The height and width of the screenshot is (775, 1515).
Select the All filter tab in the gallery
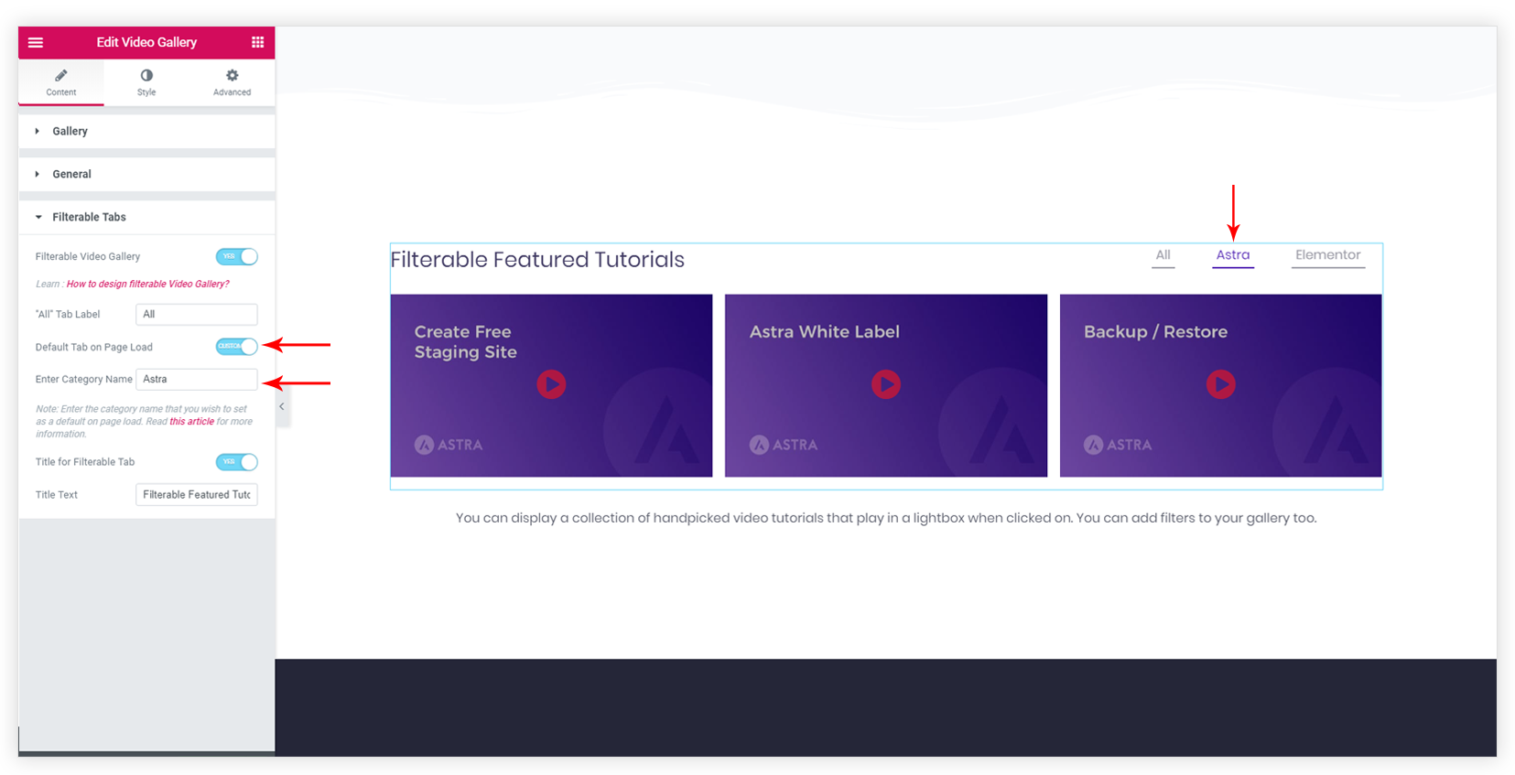(1163, 255)
